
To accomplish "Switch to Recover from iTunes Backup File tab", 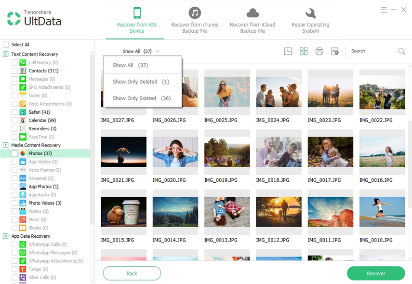I will click(x=195, y=21).
